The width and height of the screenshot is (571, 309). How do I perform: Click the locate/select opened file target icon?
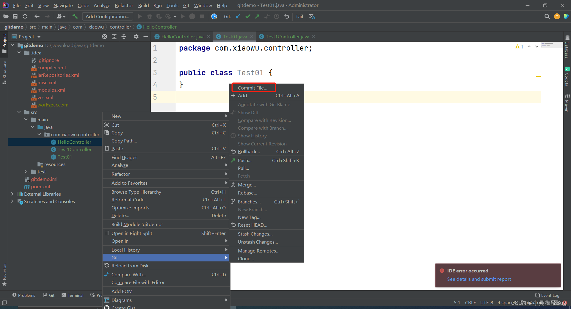click(x=104, y=37)
